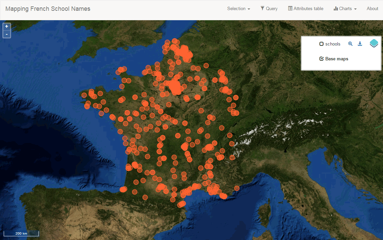This screenshot has width=383, height=240.
Task: Zoom in on the map
Action: click(6, 26)
